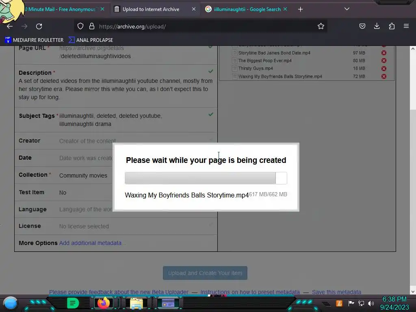Click the Description text field
This screenshot has height=312, width=416.
[x=116, y=89]
